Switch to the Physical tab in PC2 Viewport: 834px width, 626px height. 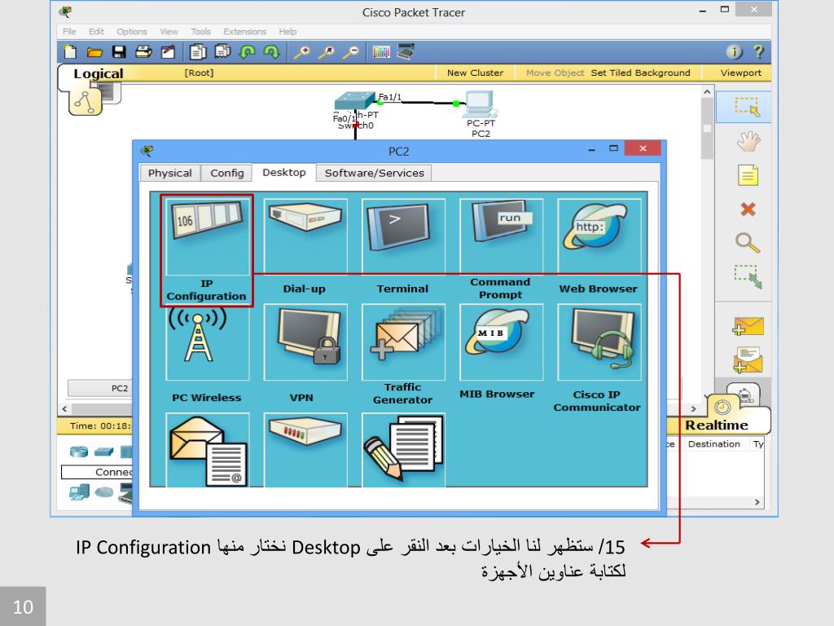(169, 173)
